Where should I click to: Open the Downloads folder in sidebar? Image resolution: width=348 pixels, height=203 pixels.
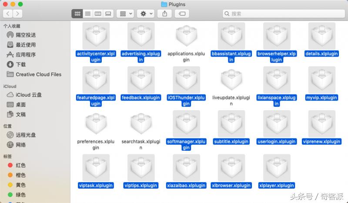pos(20,64)
